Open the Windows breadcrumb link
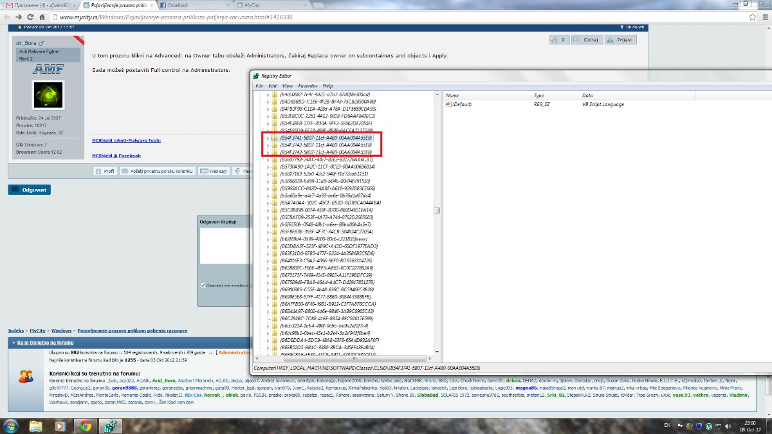This screenshot has width=772, height=434. click(62, 330)
